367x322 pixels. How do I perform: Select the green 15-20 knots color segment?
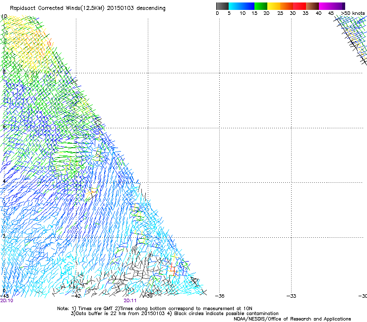[x=260, y=6]
